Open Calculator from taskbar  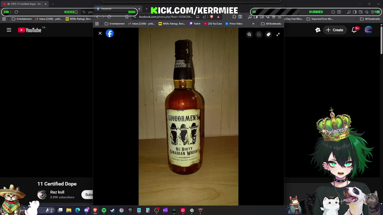pos(148,210)
